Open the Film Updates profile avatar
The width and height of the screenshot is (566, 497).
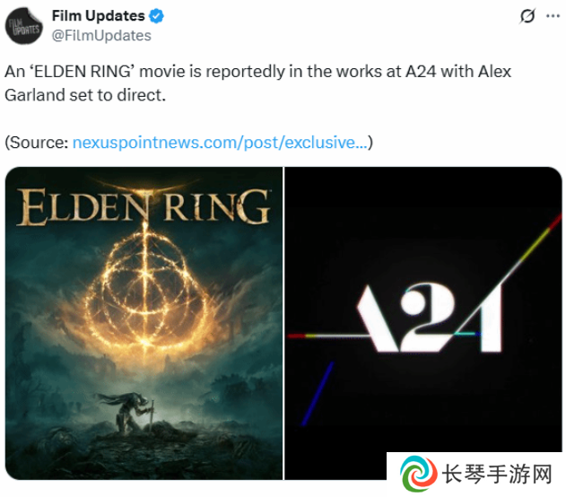(24, 26)
